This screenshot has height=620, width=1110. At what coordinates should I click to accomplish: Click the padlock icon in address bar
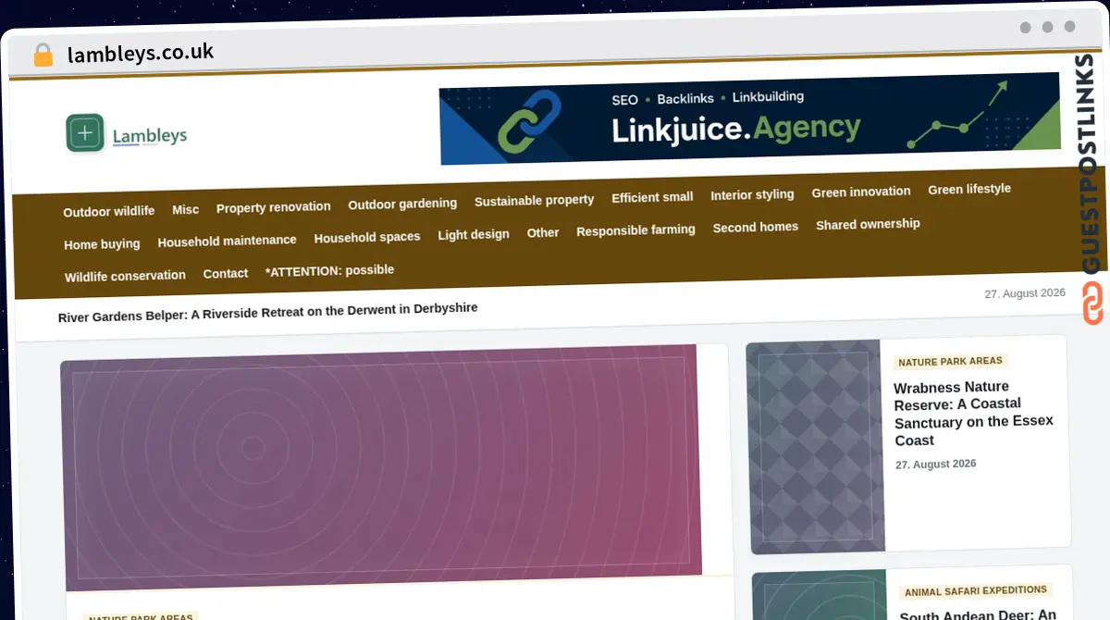click(x=43, y=55)
